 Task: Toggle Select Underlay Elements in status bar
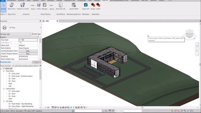click(175, 111)
